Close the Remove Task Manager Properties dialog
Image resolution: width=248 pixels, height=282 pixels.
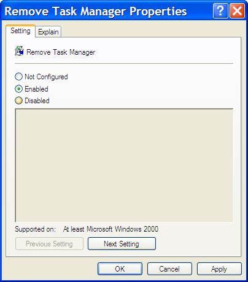click(x=237, y=11)
